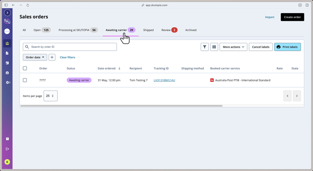
Task: Change items per page from 25
Action: (x=50, y=96)
